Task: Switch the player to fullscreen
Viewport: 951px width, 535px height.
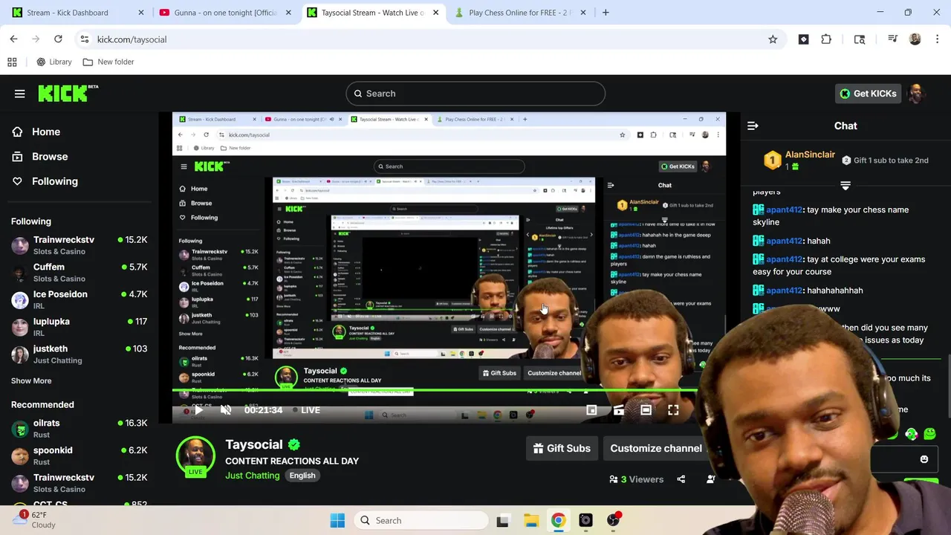Action: (x=673, y=410)
